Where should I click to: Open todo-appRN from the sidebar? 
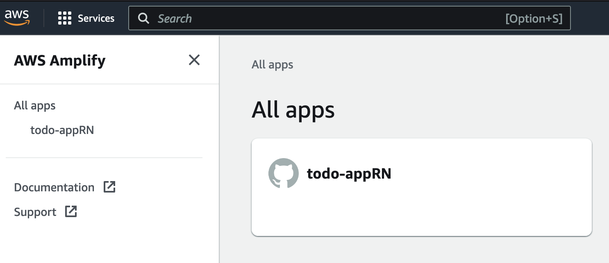[x=62, y=130]
